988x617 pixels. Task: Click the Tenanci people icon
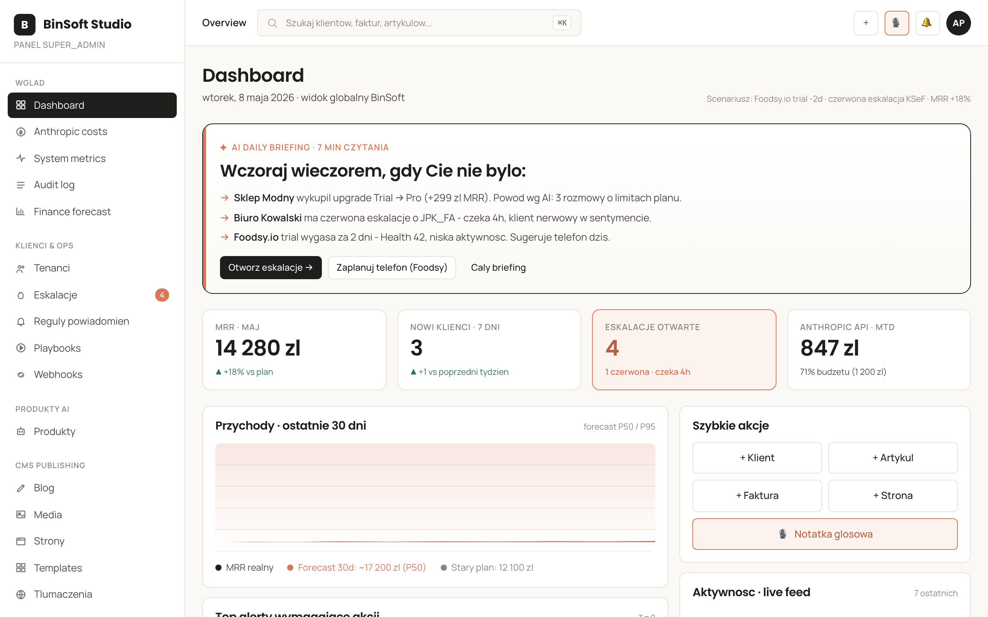(x=21, y=268)
